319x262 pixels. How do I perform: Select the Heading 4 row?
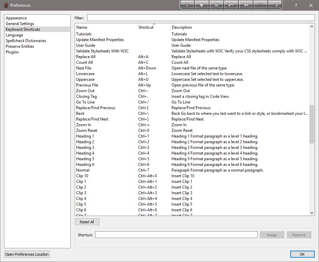pyautogui.click(x=192, y=154)
